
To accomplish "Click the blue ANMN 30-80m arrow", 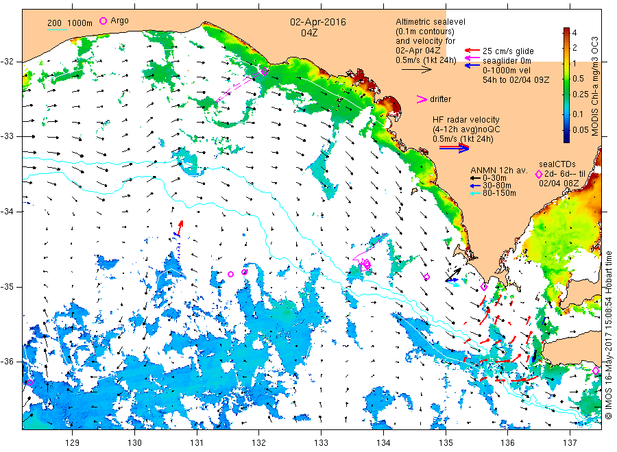I will tap(475, 186).
